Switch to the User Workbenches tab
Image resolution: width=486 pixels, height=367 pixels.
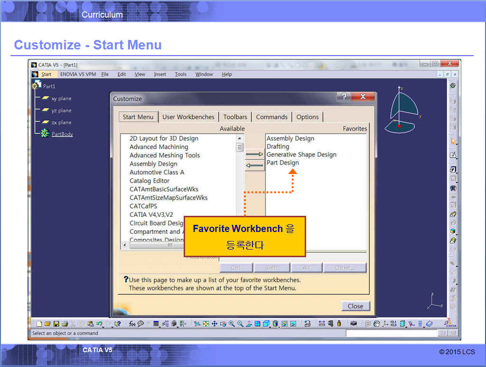(x=188, y=117)
